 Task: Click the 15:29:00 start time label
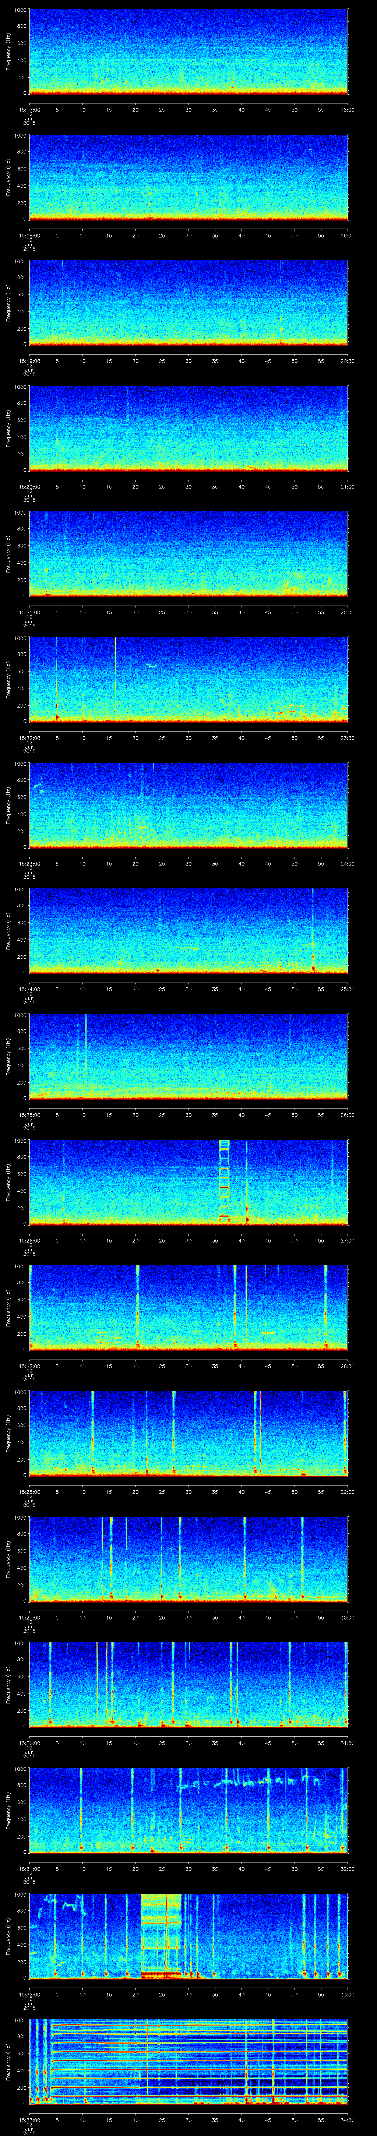click(29, 1617)
